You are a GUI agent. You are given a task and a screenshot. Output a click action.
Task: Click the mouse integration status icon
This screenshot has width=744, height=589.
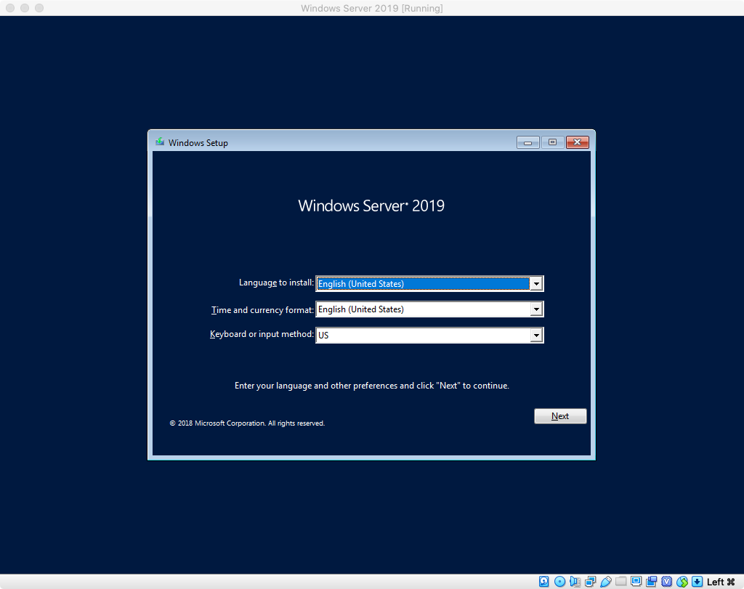682,582
